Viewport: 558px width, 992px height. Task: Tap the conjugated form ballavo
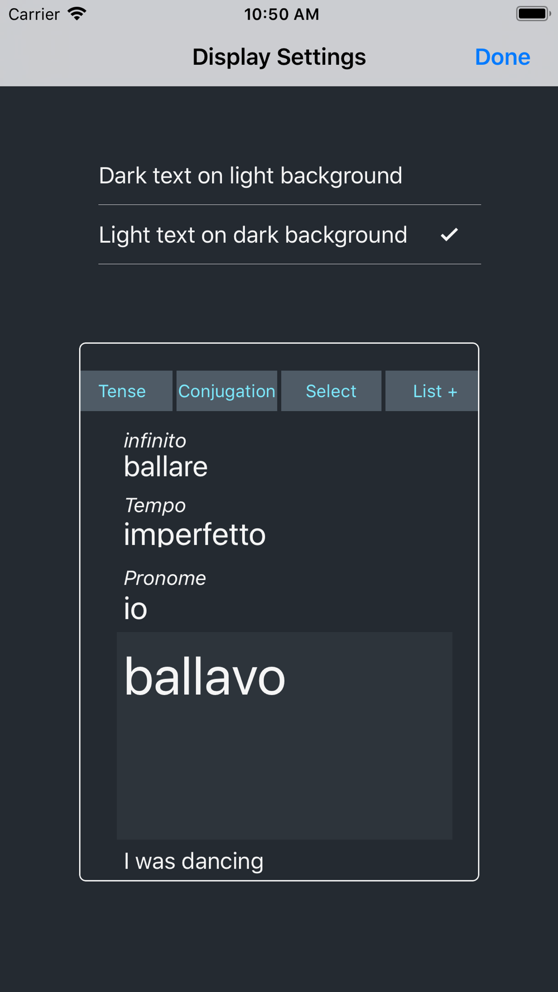(x=205, y=677)
